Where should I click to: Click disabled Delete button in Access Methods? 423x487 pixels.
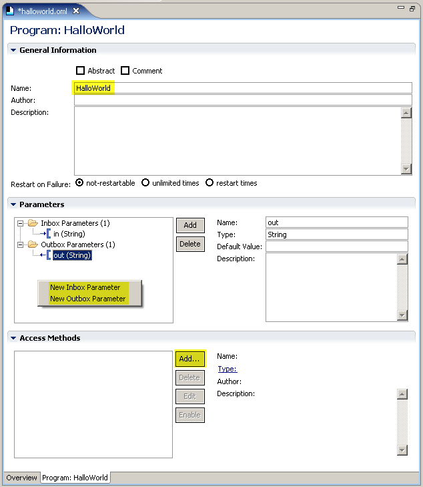(189, 377)
